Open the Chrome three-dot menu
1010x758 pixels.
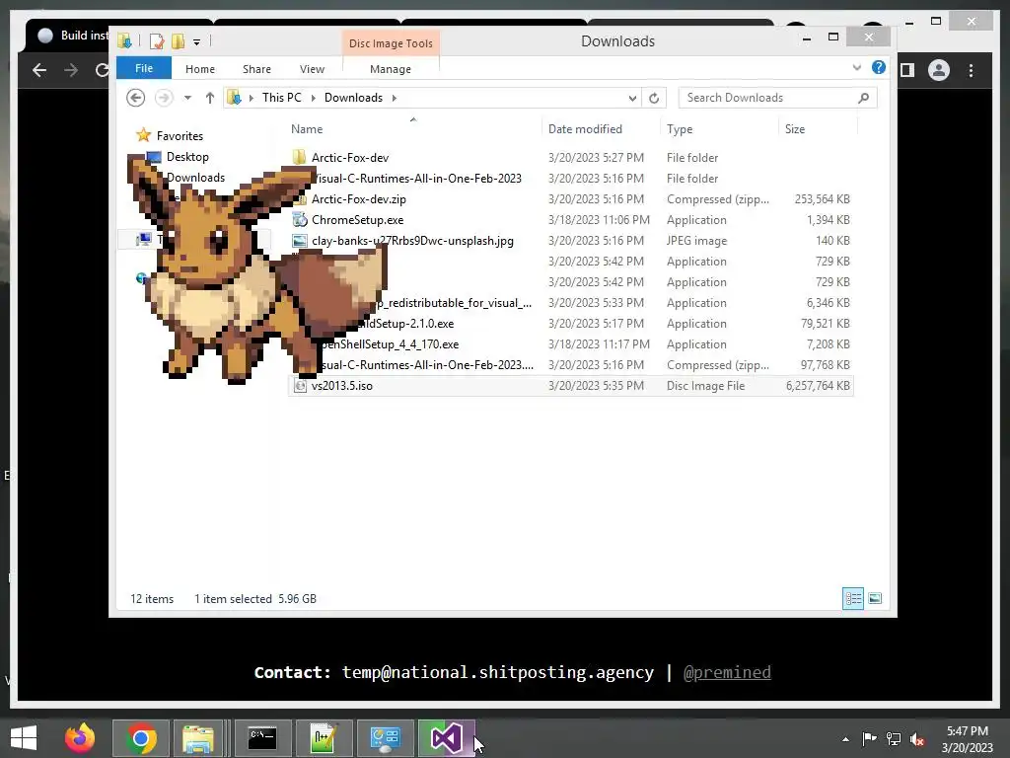(971, 70)
